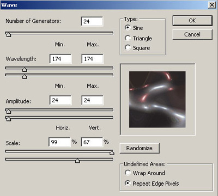Image resolution: width=218 pixels, height=196 pixels.
Task: Choose the Triangle wave type
Action: 128,38
